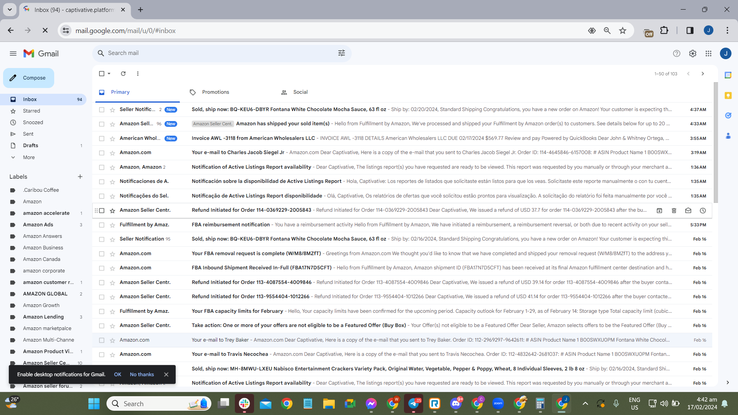738x415 pixels.
Task: Open Chrome side panel
Action: tap(690, 30)
